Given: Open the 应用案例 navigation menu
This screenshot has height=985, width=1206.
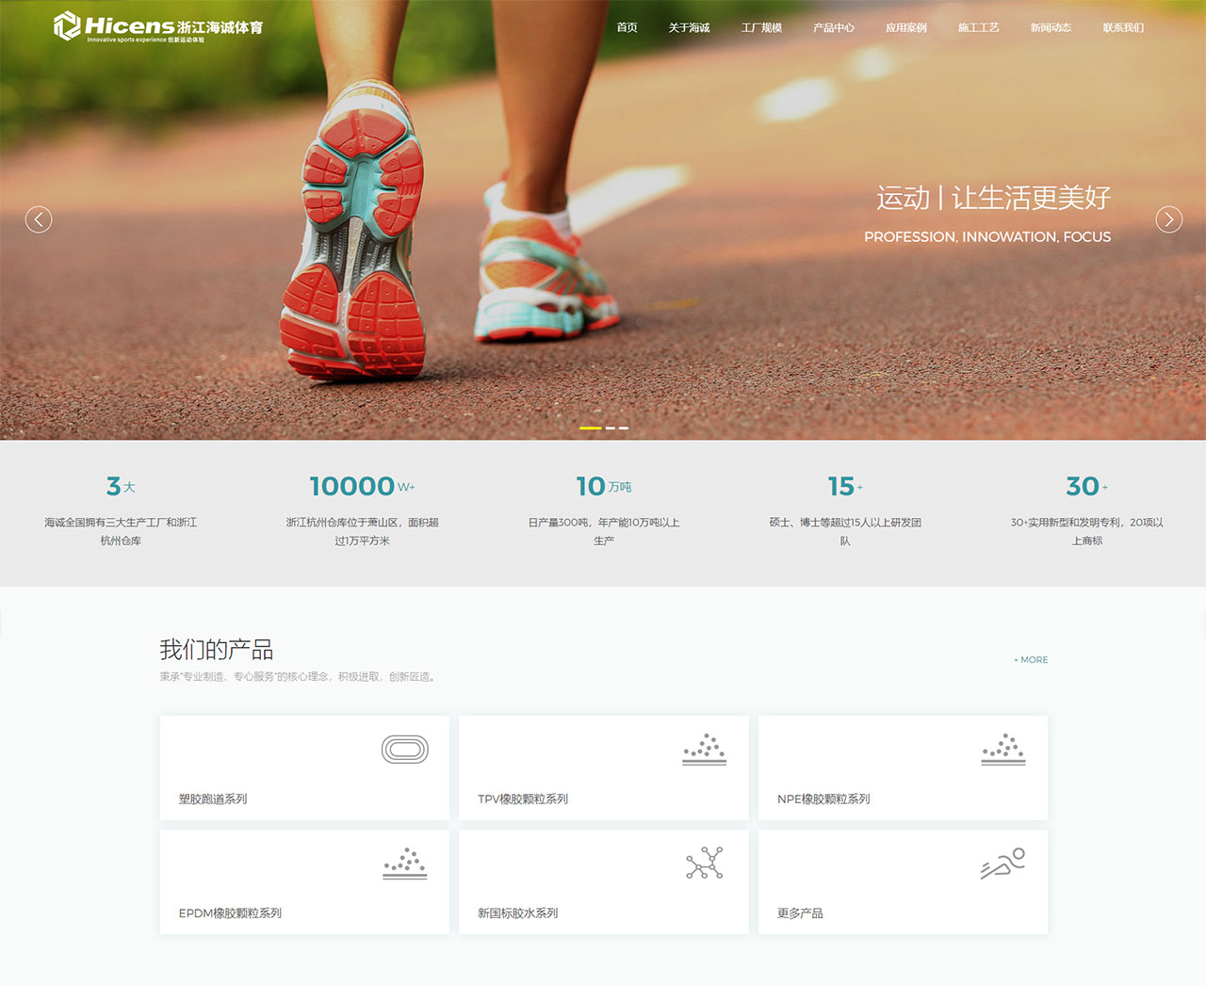Looking at the screenshot, I should [905, 27].
